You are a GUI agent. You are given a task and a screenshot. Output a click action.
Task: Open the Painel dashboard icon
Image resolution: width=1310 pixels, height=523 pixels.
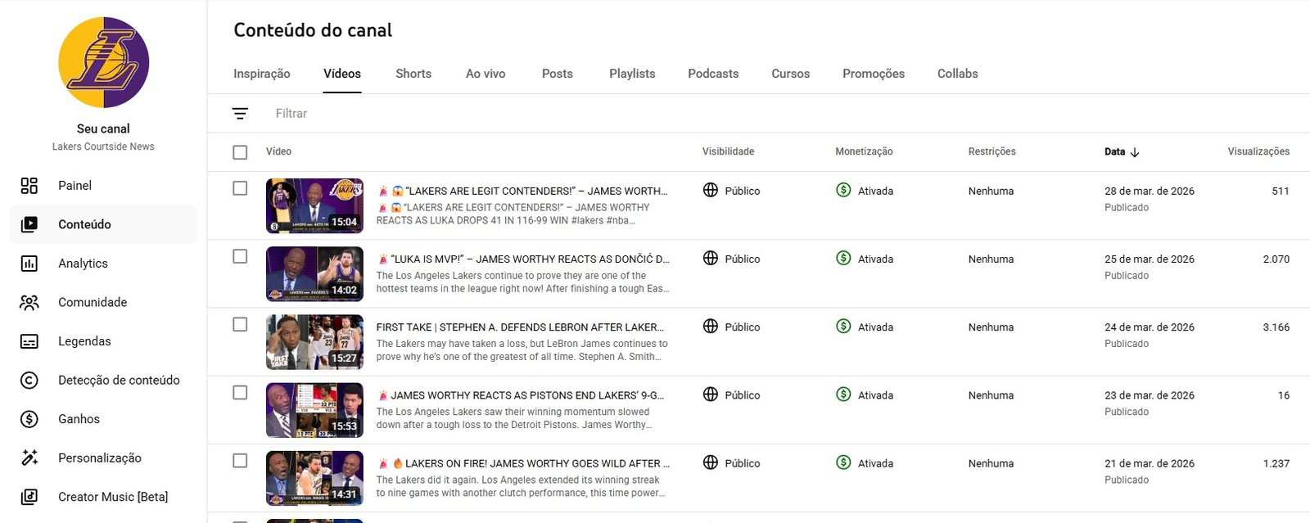29,186
